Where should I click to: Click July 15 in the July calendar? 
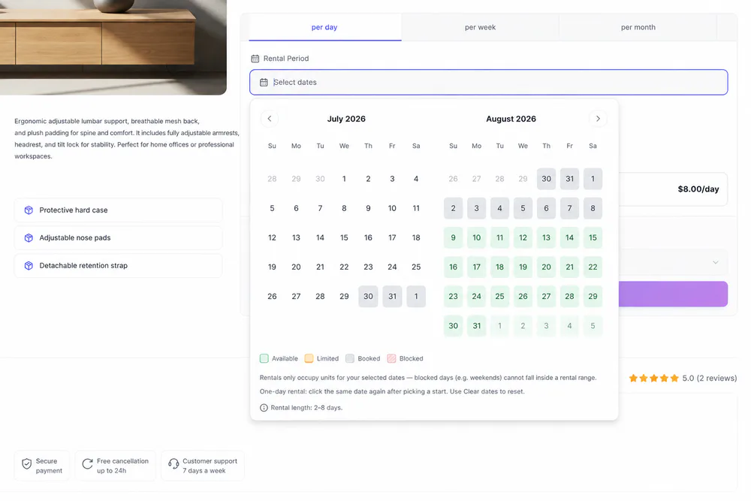(344, 238)
